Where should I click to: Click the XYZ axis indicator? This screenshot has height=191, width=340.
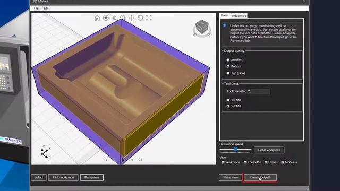tap(46, 152)
